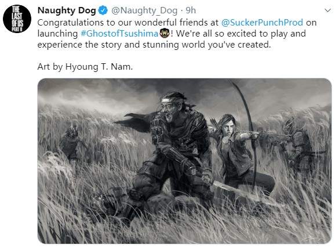335x249 pixels.
Task: Click the artist signature in artwork corner
Action: [x=316, y=239]
